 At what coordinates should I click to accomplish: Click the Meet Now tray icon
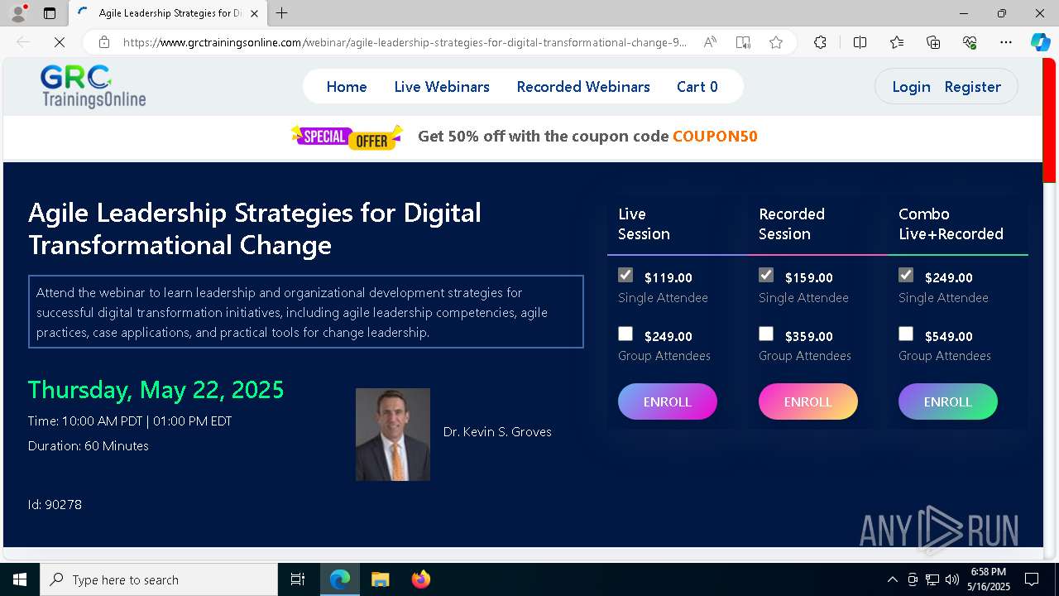coord(913,579)
